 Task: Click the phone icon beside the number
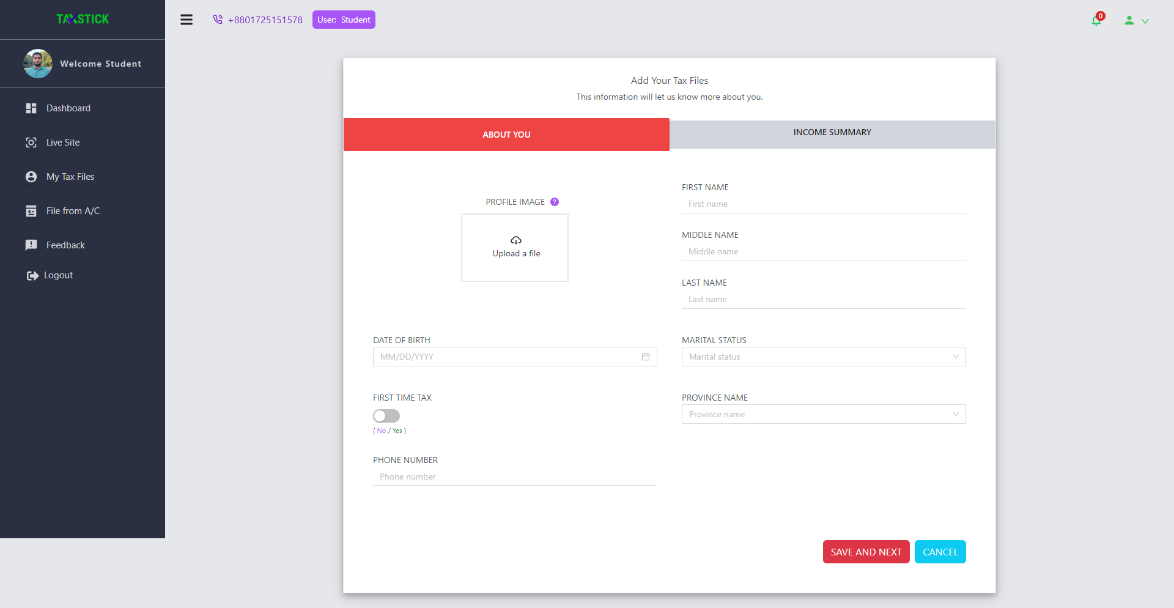coord(218,20)
